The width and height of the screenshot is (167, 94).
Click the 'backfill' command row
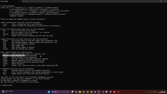tap(24, 54)
